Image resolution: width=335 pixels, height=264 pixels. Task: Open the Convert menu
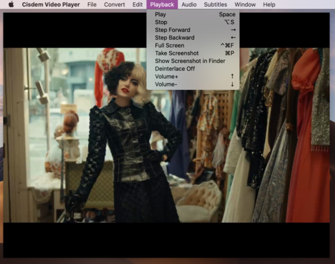[x=114, y=5]
